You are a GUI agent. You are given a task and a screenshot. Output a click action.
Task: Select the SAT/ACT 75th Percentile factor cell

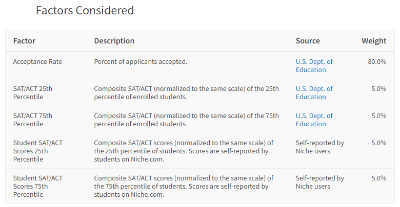click(x=33, y=120)
